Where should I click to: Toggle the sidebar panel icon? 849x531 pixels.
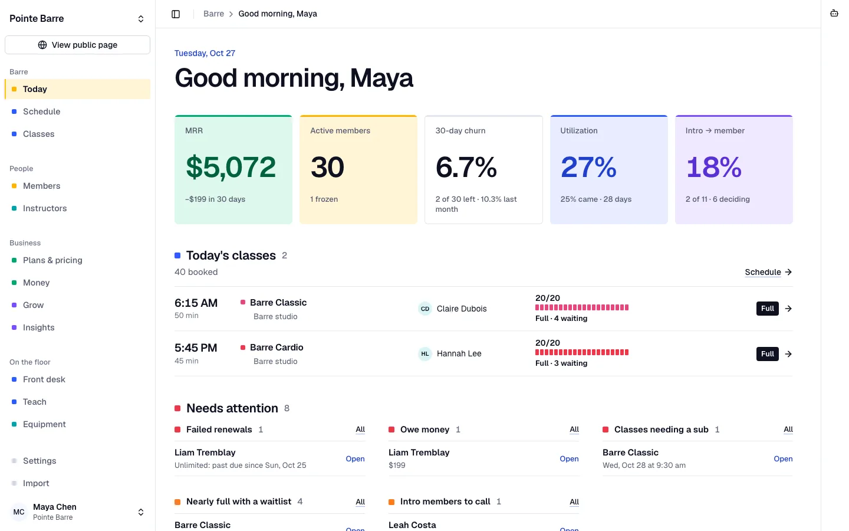pyautogui.click(x=176, y=14)
